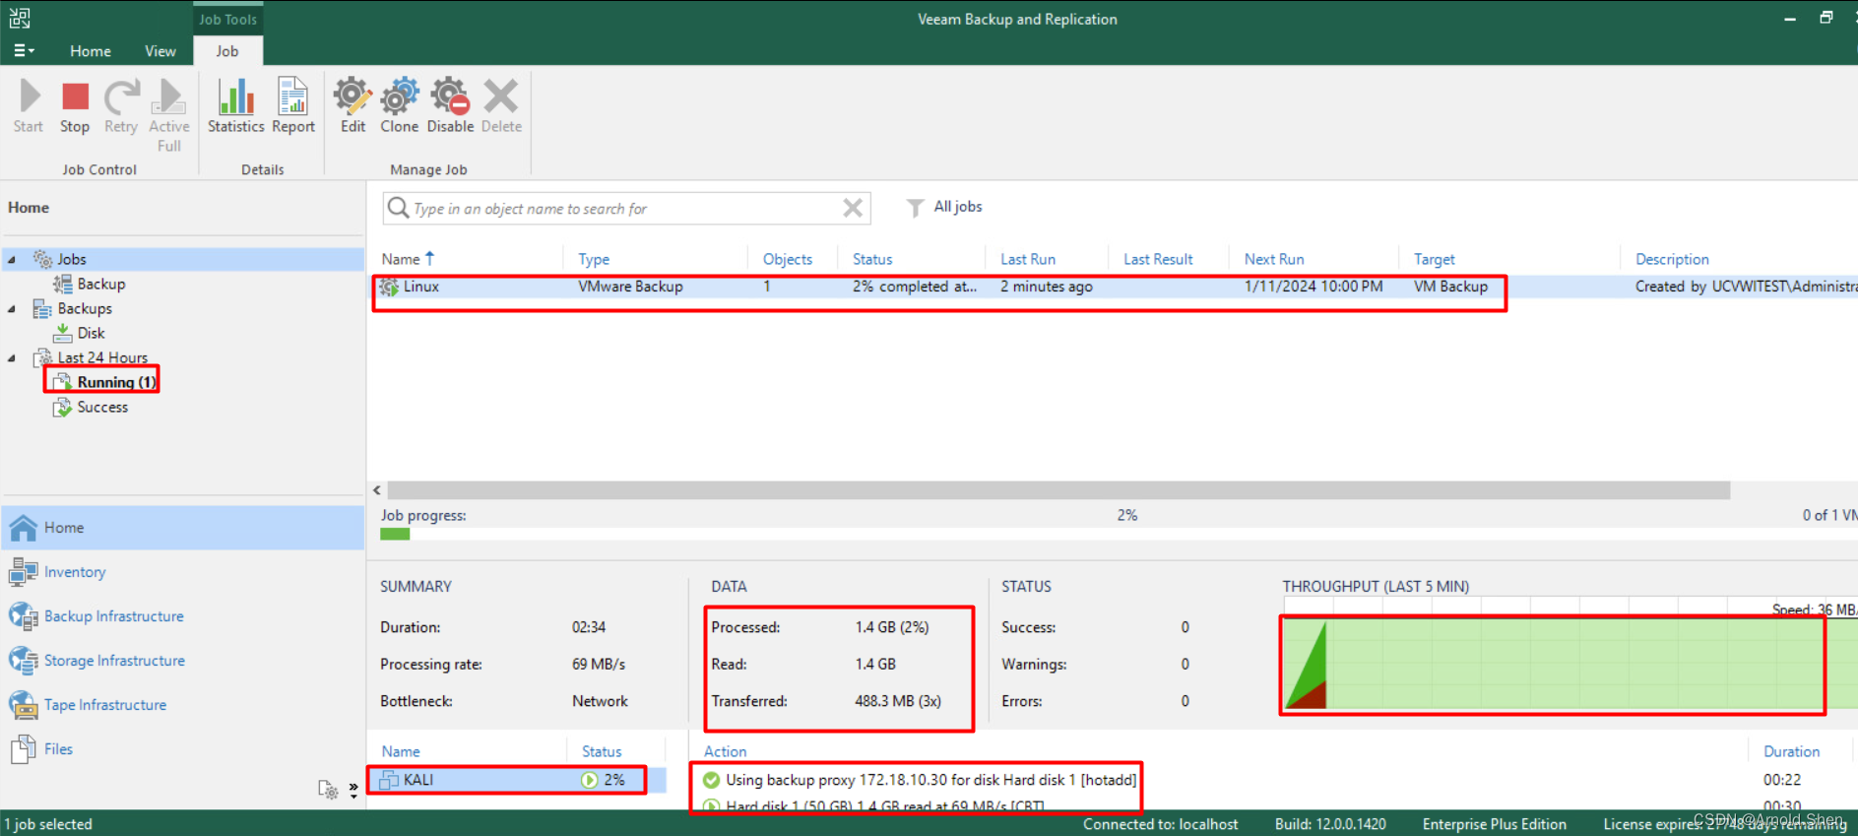Click the VM list Name column header
This screenshot has height=836, width=1858.
click(x=401, y=751)
